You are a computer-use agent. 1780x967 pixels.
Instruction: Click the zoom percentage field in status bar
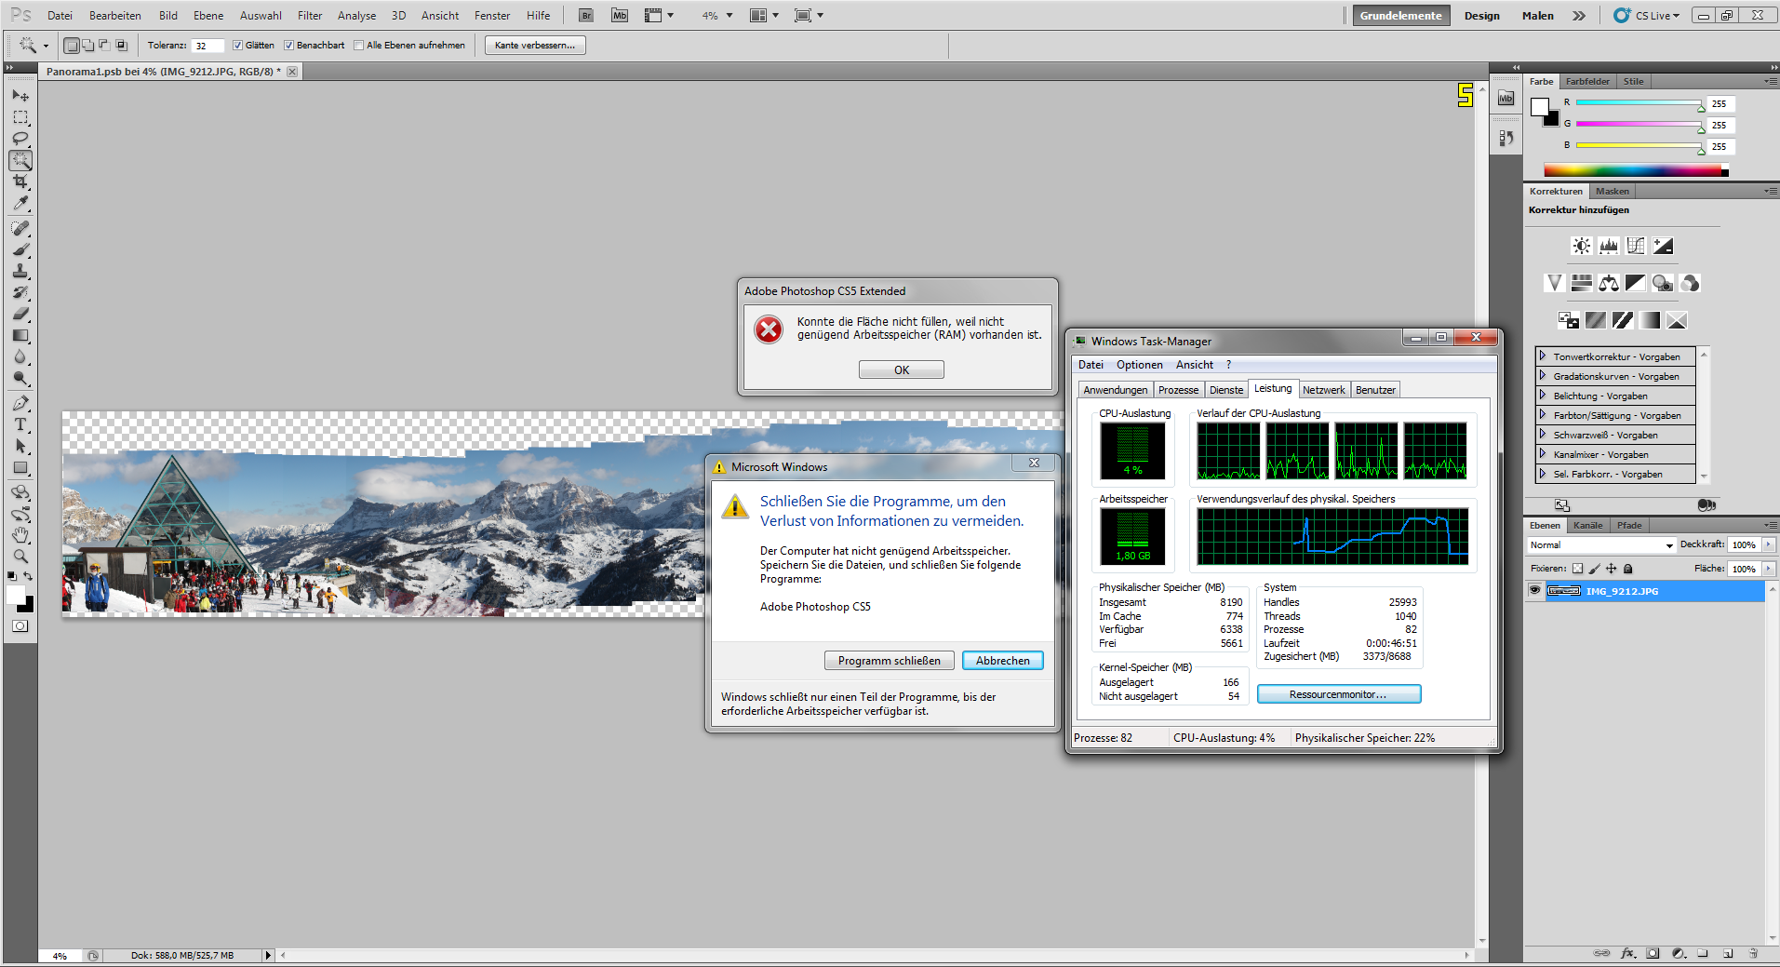coord(61,956)
